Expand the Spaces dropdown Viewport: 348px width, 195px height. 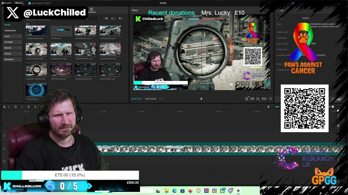[x=13, y=48]
